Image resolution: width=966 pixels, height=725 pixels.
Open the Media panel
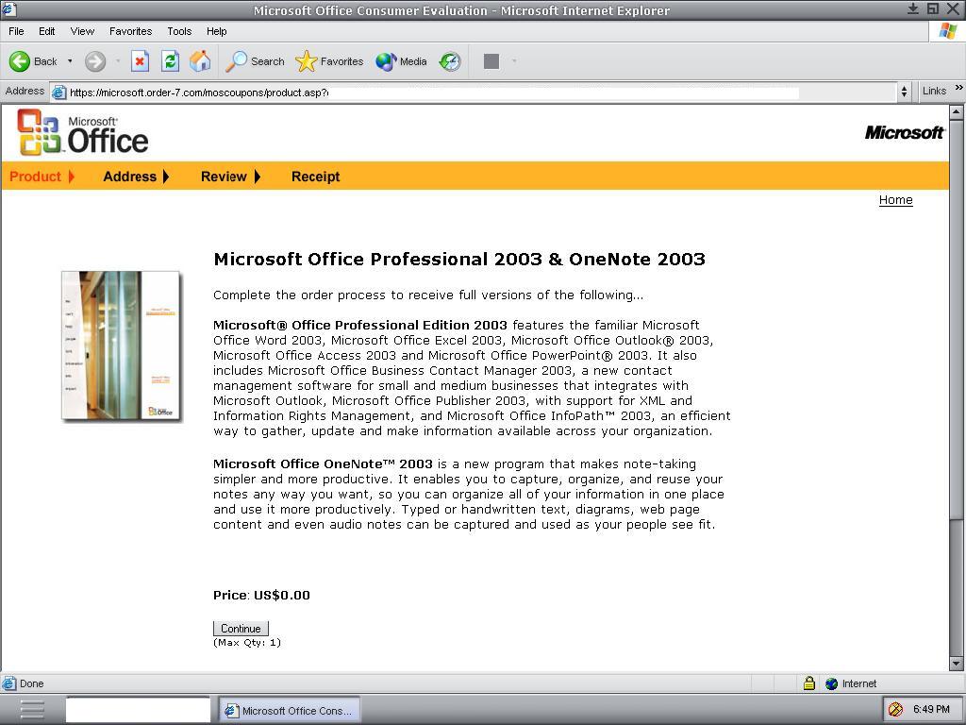[x=400, y=61]
